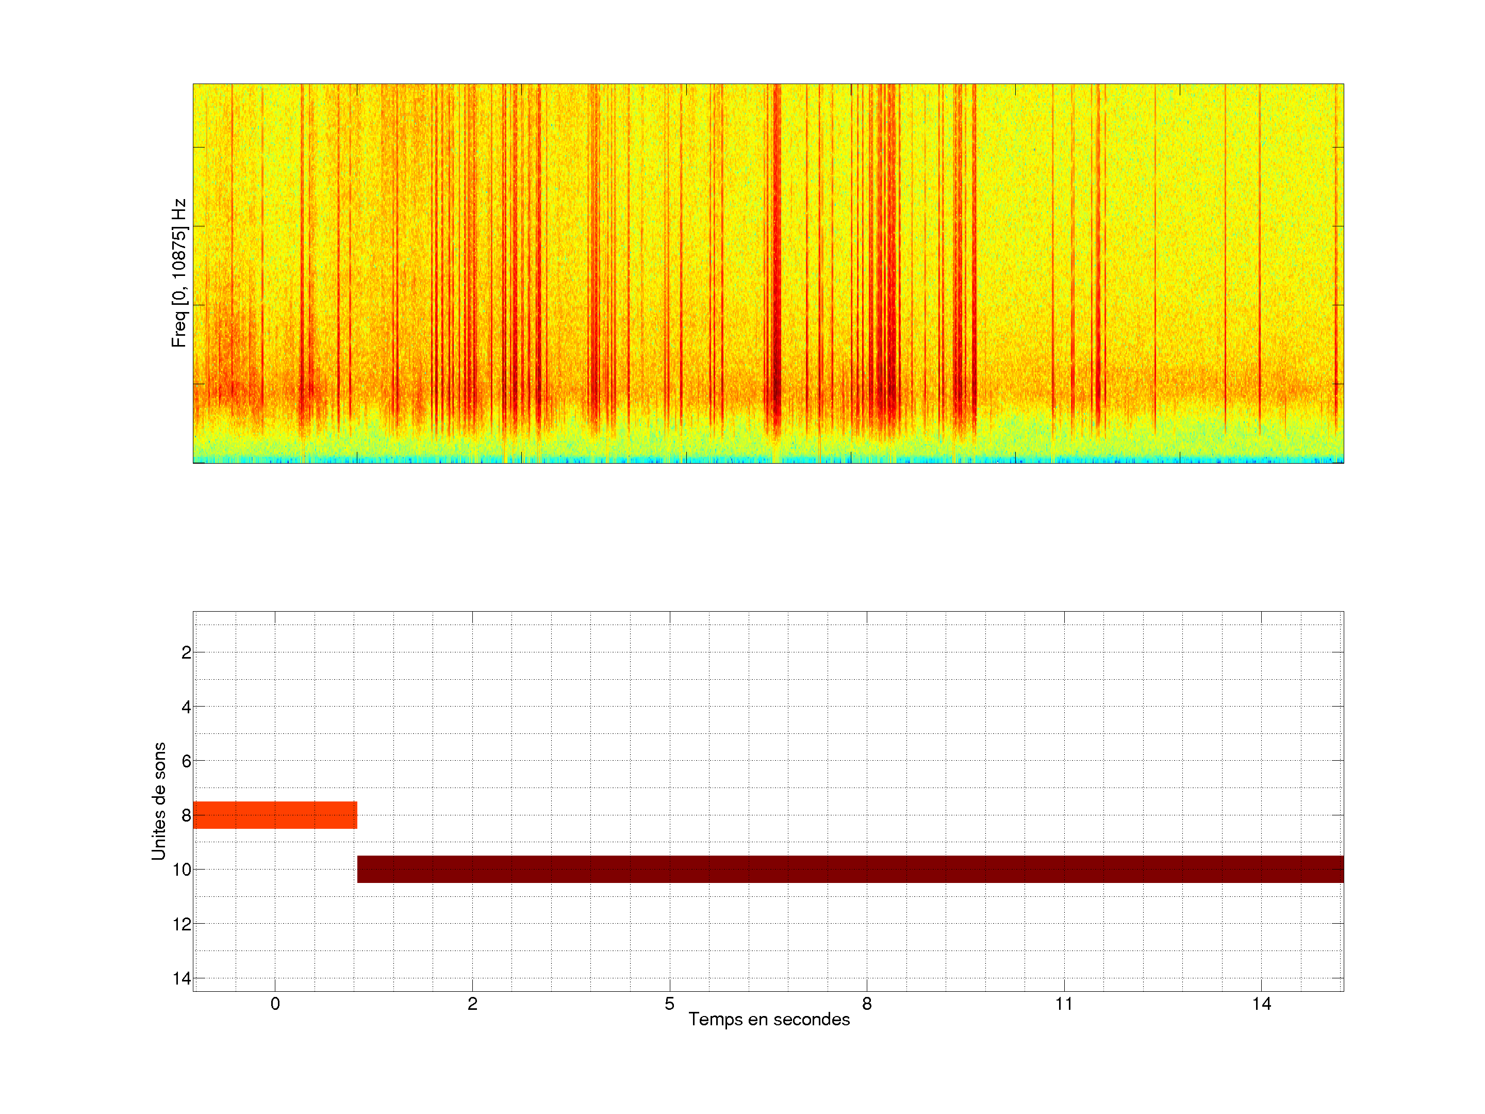Click y-axis tick label 10
Viewport: 1485px width, 1114px height.
point(182,870)
